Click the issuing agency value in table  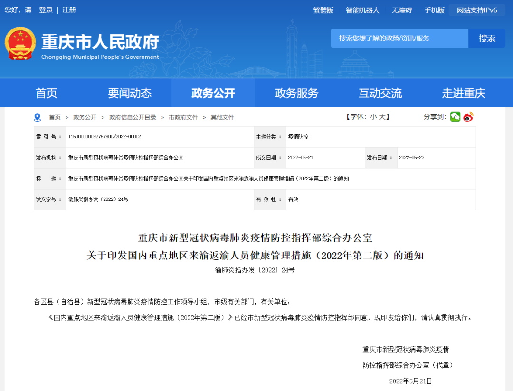point(125,158)
